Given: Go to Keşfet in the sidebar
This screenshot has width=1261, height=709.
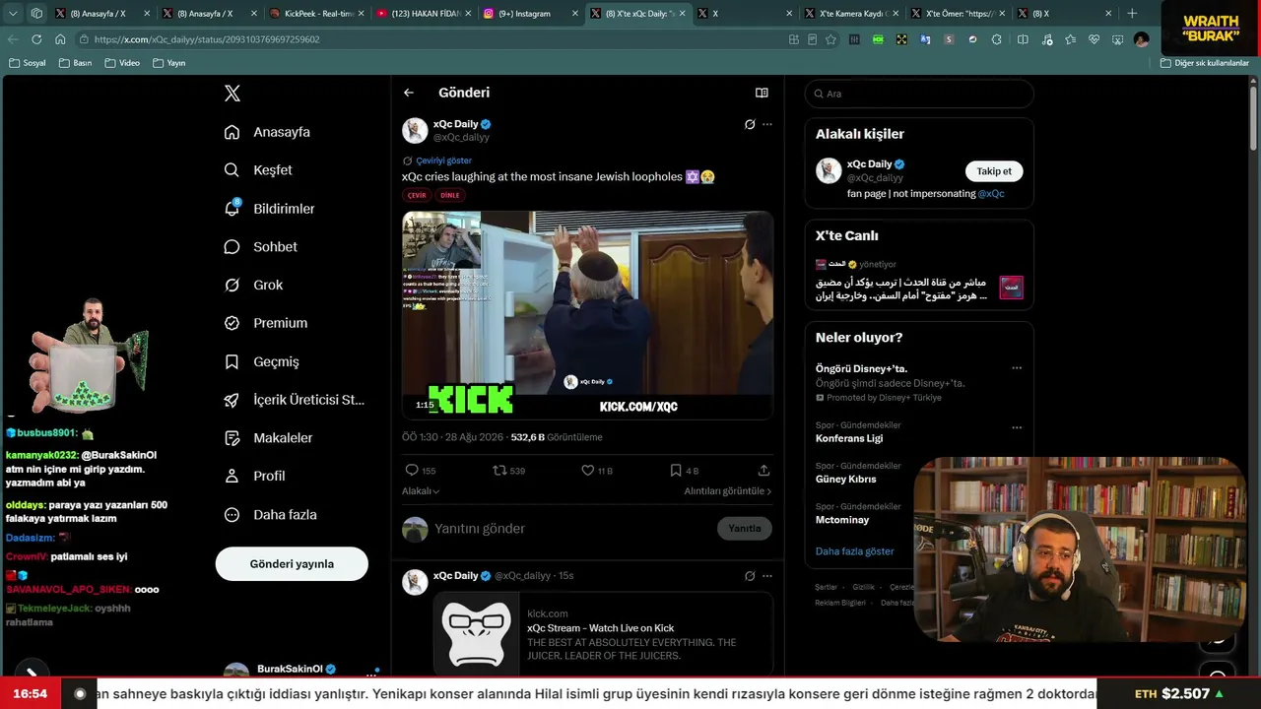Looking at the screenshot, I should click(x=258, y=170).
